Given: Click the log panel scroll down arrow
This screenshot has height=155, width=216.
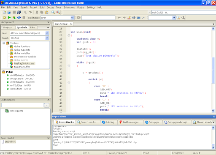Looking at the screenshot, I should pos(213,147).
